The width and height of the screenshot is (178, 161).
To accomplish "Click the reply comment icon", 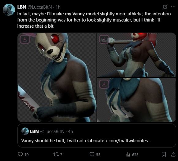I will 20,155.
